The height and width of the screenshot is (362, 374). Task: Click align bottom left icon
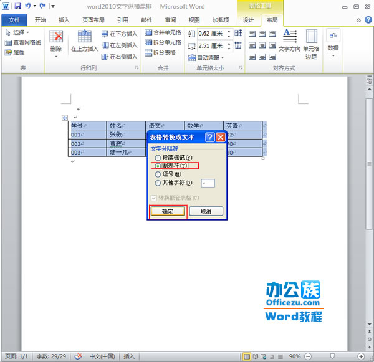pos(252,57)
